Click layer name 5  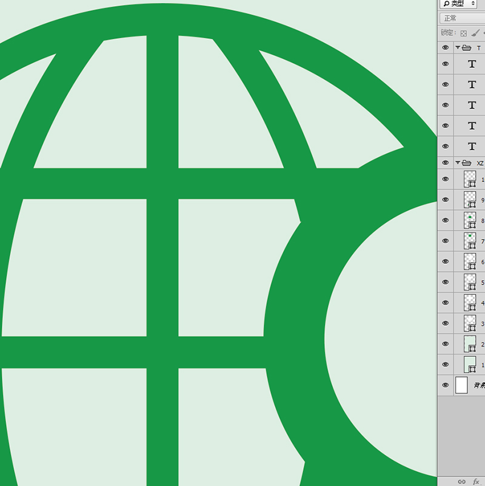pyautogui.click(x=483, y=282)
